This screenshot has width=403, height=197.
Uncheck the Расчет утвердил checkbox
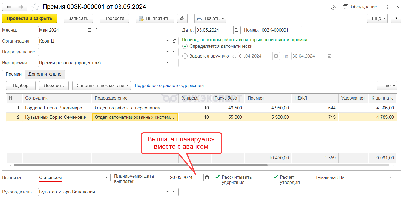(275, 177)
